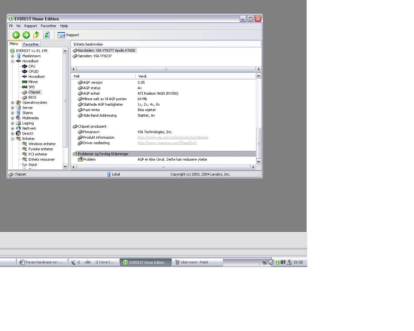This screenshot has width=414, height=331.
Task: Click the Maskinnavn computer icon
Action: coord(18,56)
